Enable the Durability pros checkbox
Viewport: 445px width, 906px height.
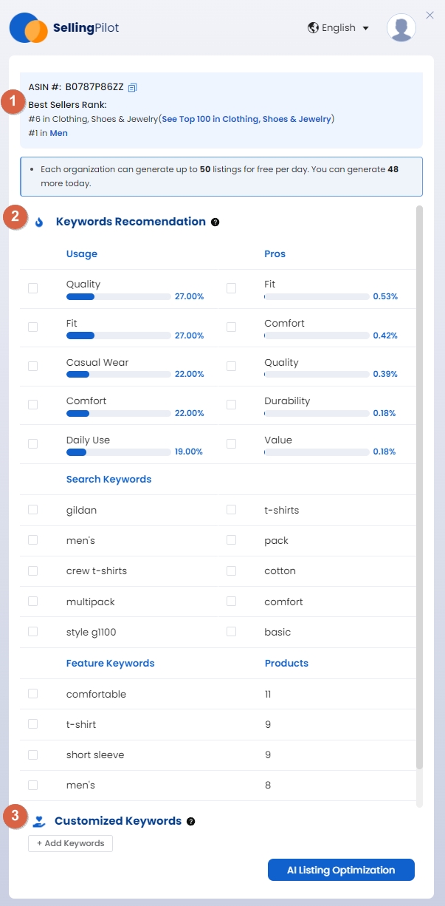coord(232,405)
